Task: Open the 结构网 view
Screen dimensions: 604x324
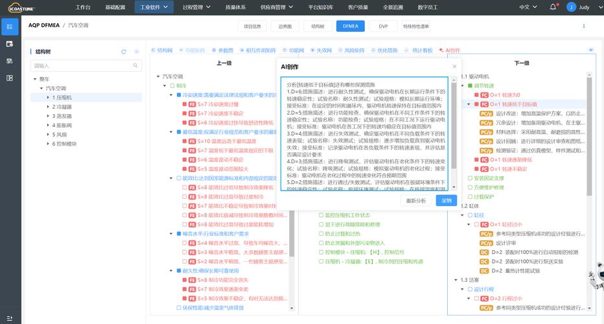Action: click(162, 51)
